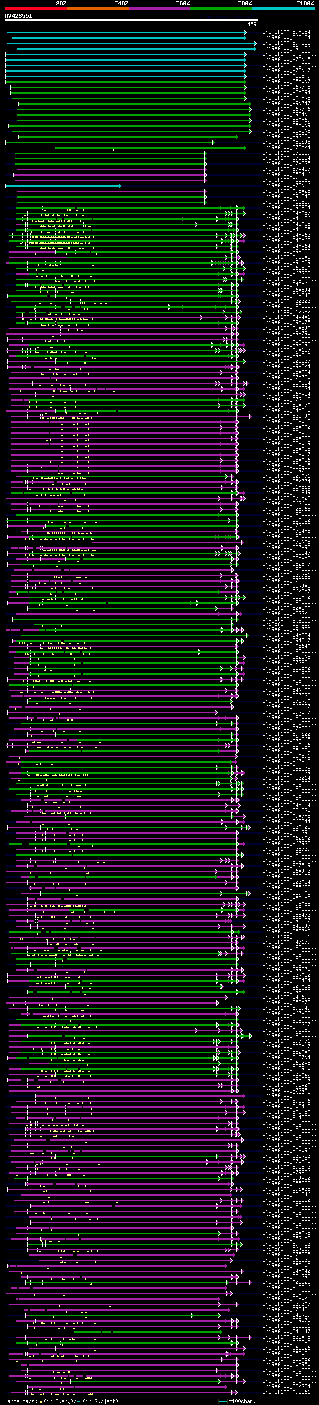Screen dimensions: 319x1405
Task: Click the green ~80% legend segment
Action: [221, 9]
